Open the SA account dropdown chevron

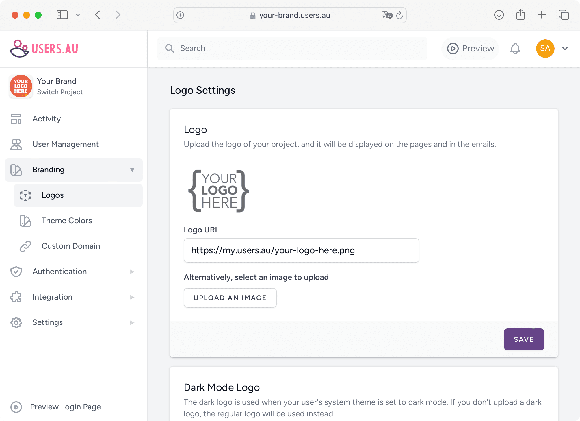565,48
